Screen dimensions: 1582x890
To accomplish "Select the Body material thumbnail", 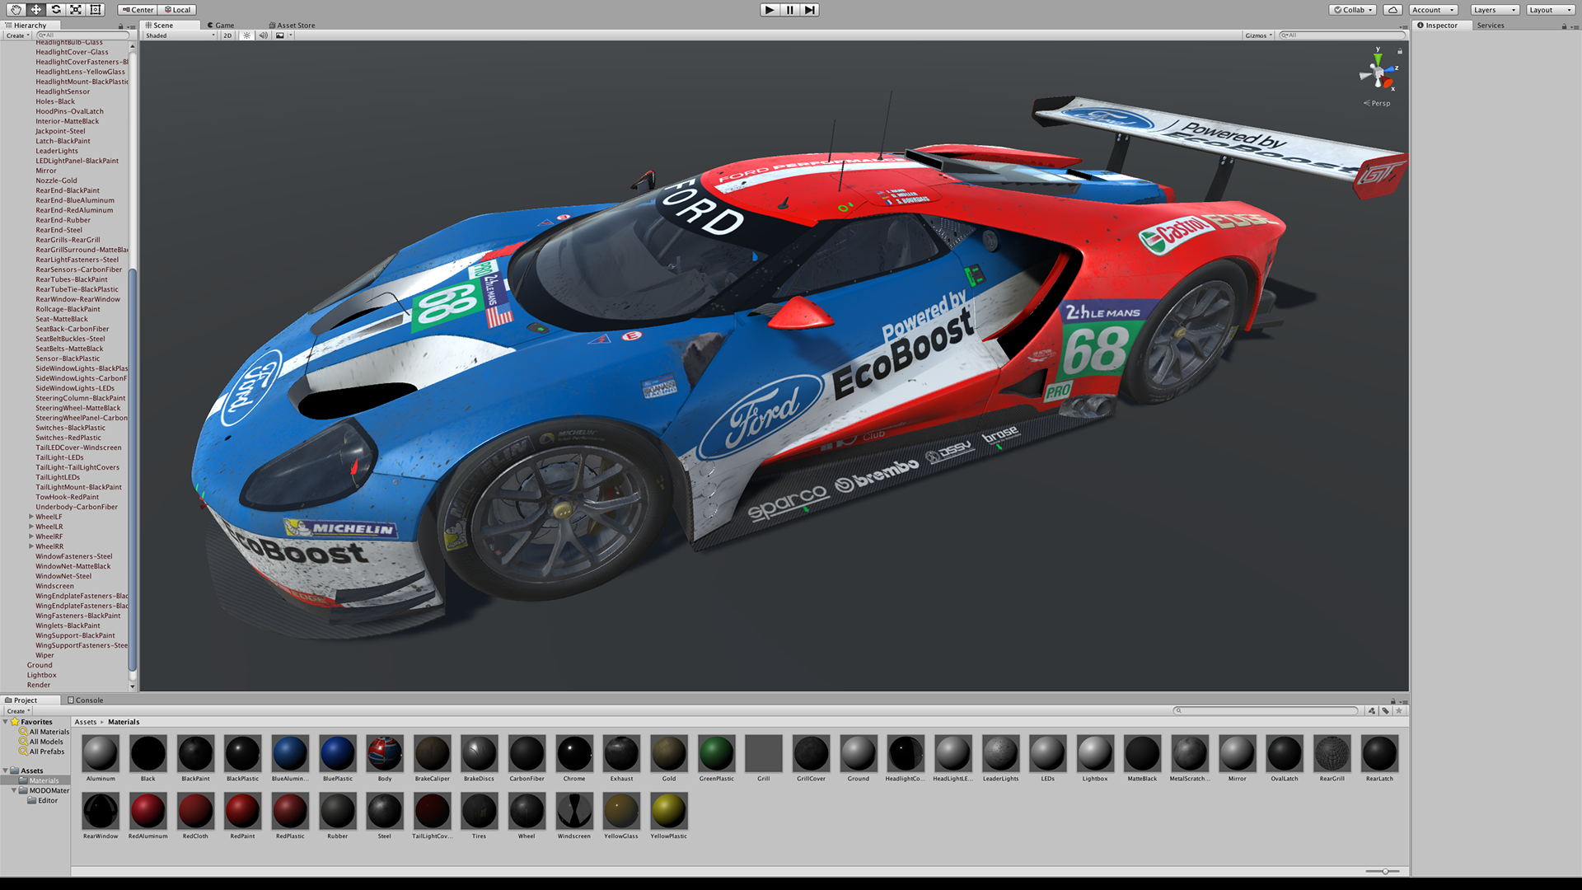I will pos(385,753).
